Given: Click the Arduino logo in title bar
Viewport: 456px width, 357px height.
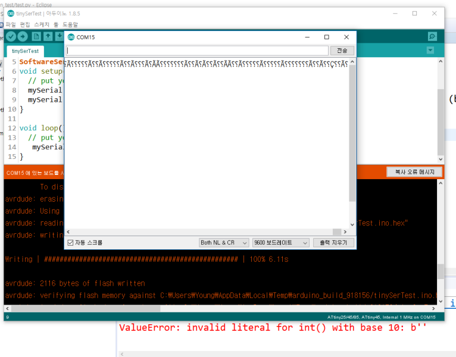Looking at the screenshot, I should 11,13.
